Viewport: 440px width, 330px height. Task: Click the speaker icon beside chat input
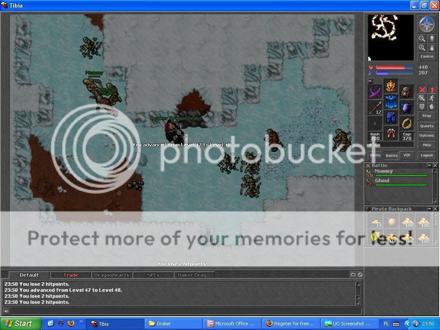point(6,311)
